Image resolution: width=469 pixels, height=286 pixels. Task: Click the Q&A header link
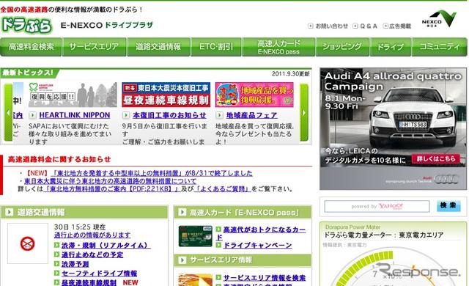368,26
